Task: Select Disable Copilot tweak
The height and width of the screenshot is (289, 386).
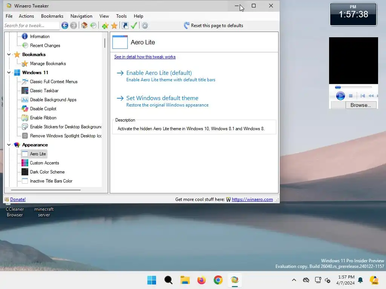Action: pos(43,109)
